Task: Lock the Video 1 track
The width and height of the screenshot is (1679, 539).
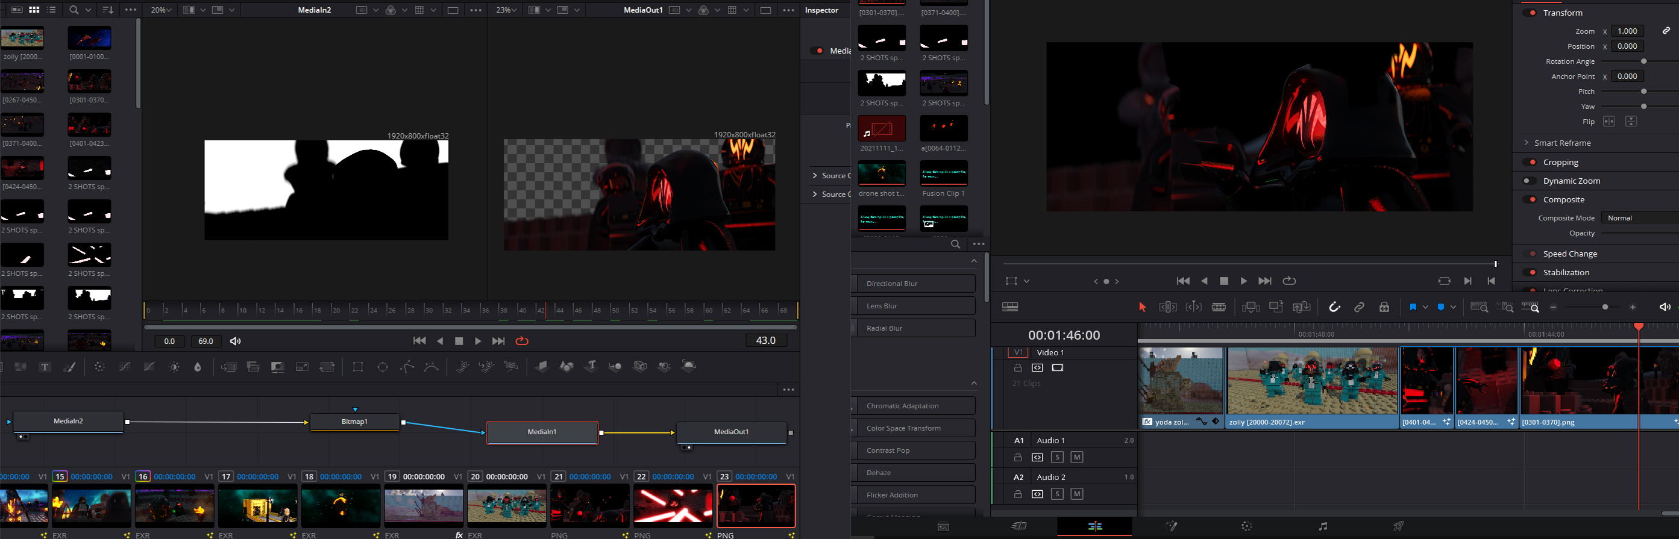Action: click(1018, 368)
